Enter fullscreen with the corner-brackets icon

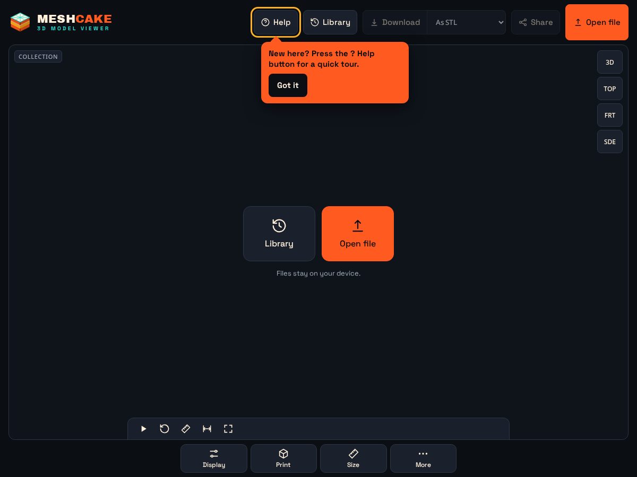[228, 429]
